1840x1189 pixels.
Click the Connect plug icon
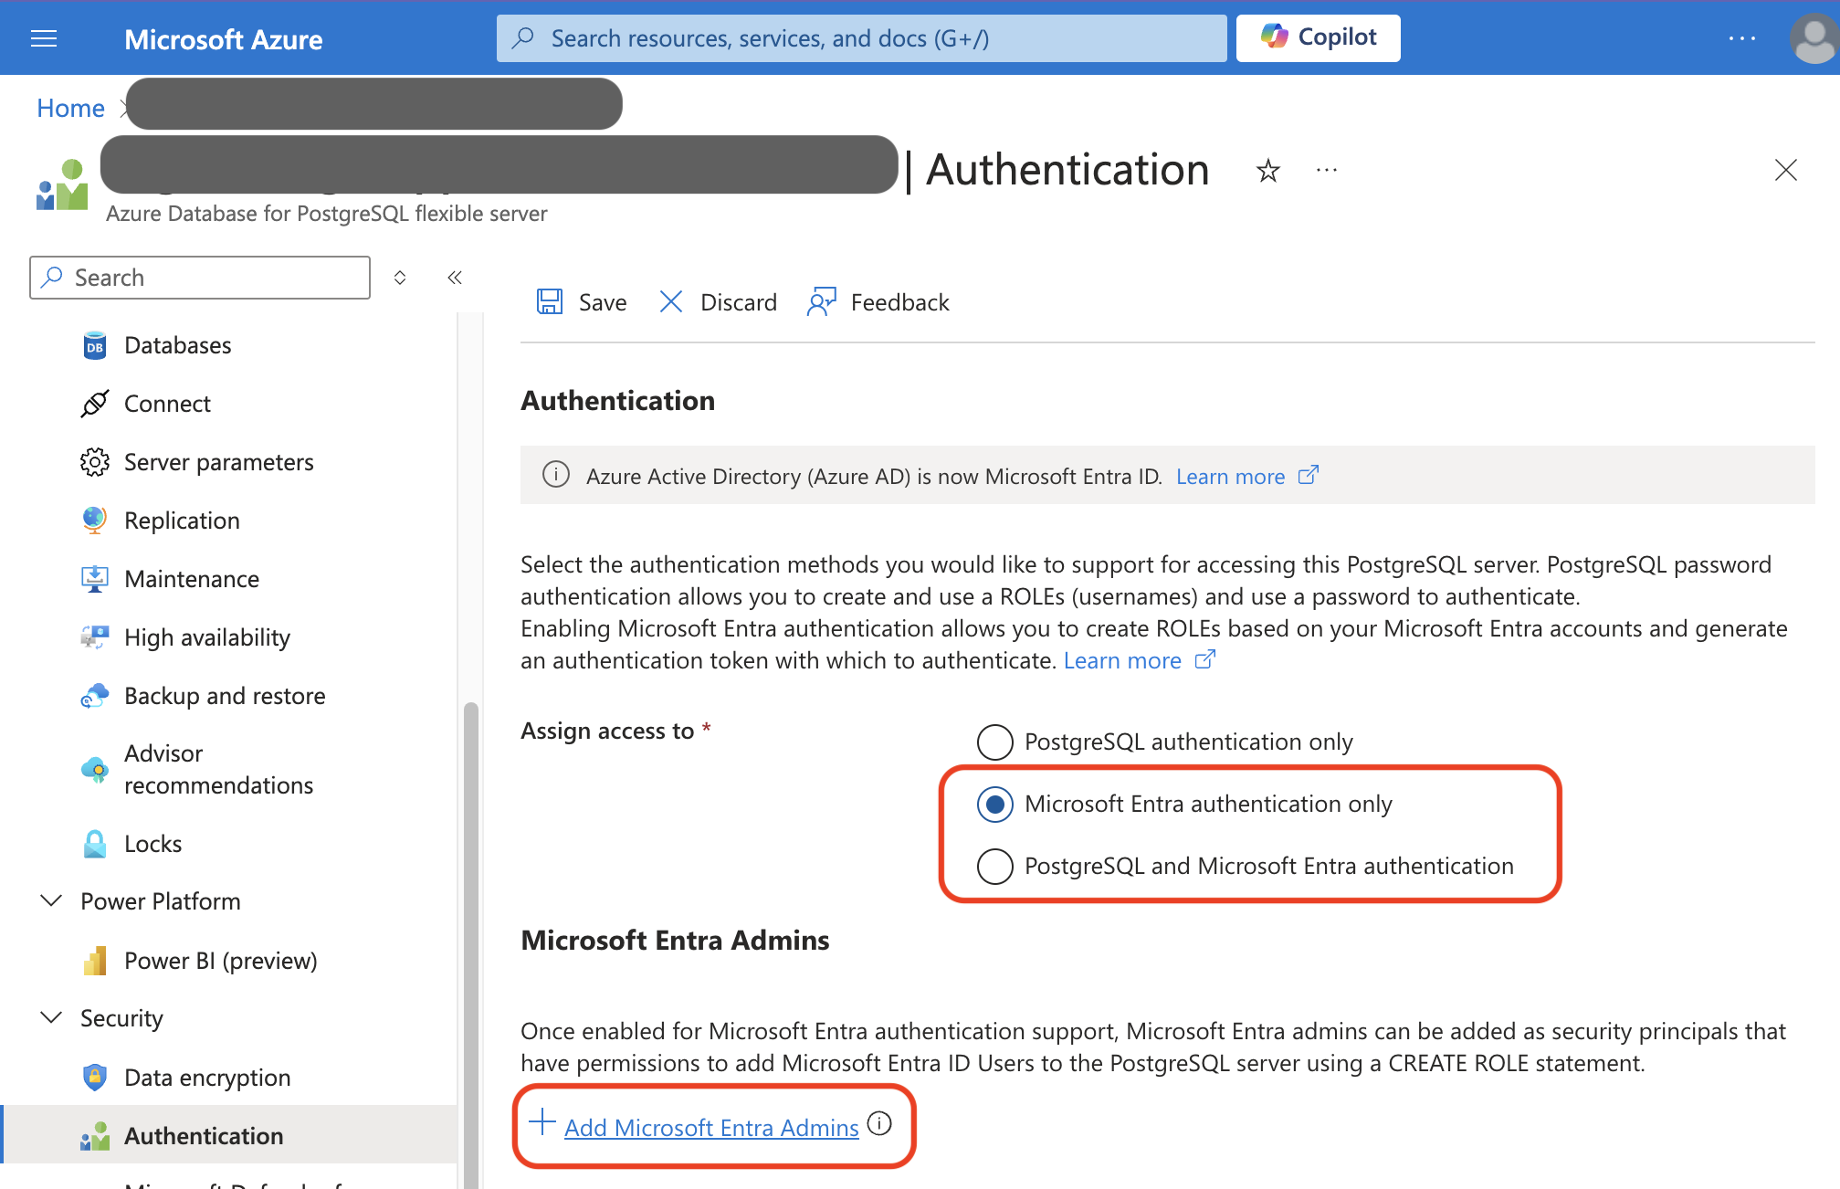tap(94, 404)
